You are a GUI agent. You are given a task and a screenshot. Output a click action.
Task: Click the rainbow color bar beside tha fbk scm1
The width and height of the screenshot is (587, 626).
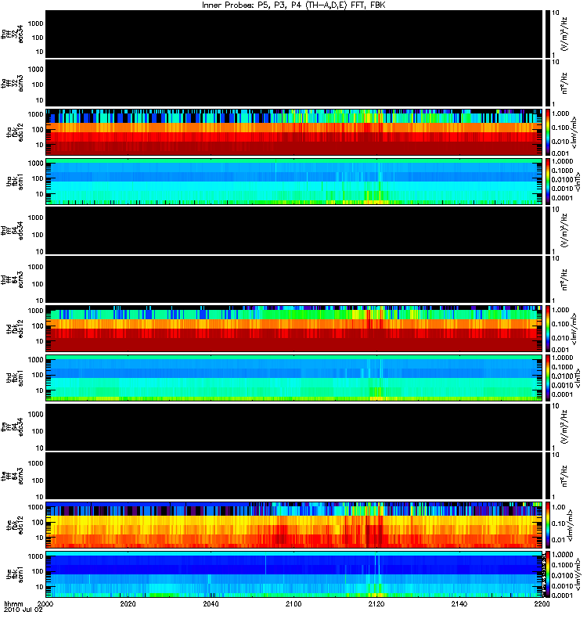[547, 182]
